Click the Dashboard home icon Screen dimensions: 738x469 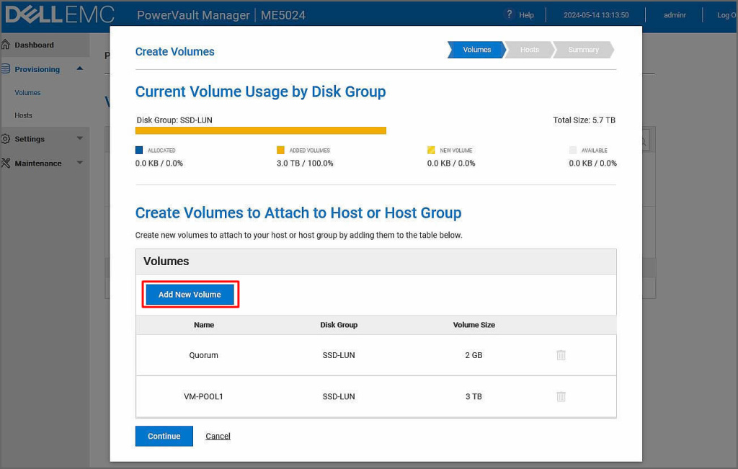coord(6,45)
